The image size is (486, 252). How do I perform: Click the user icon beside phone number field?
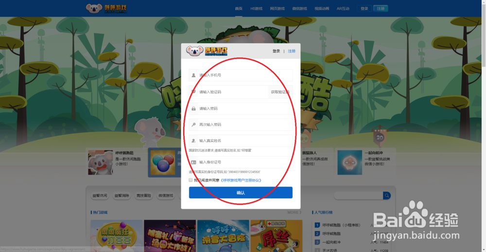(x=193, y=75)
